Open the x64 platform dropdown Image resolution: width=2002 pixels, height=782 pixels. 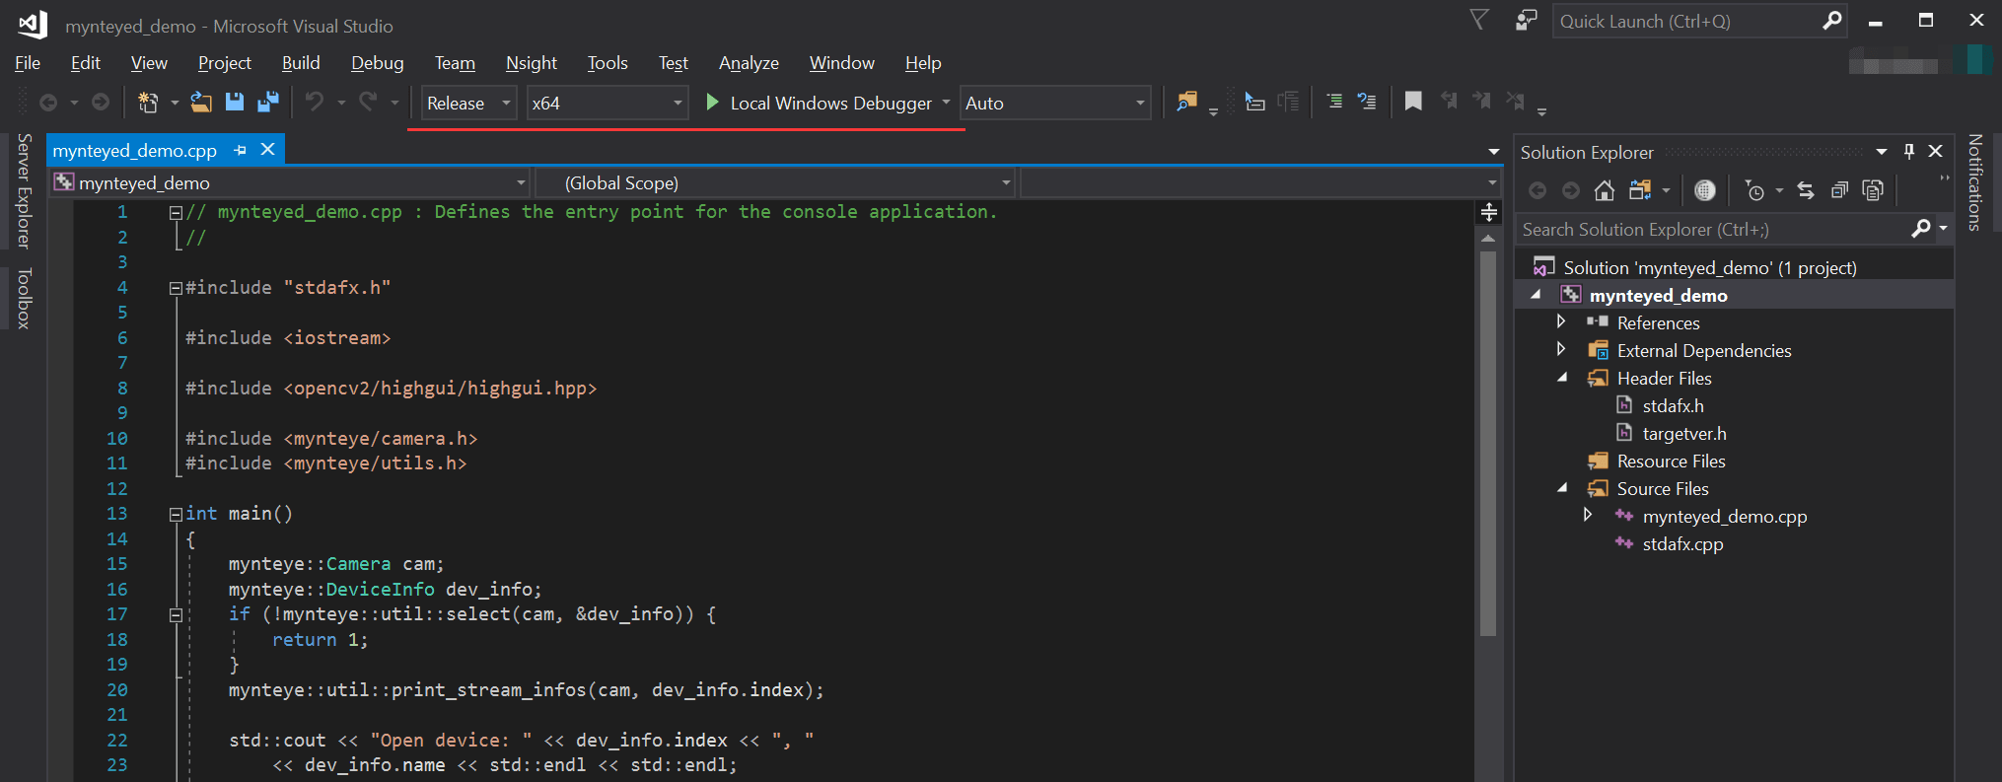[x=607, y=103]
